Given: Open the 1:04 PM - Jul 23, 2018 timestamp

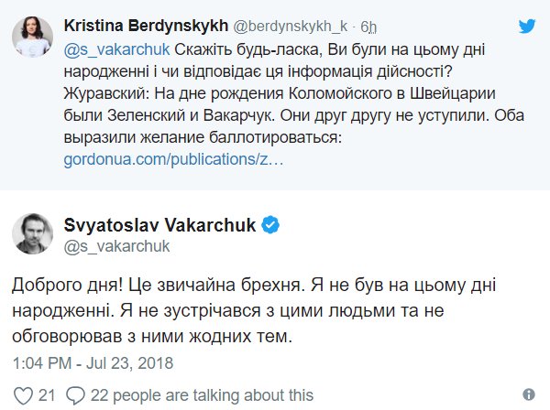Looking at the screenshot, I should point(93,363).
